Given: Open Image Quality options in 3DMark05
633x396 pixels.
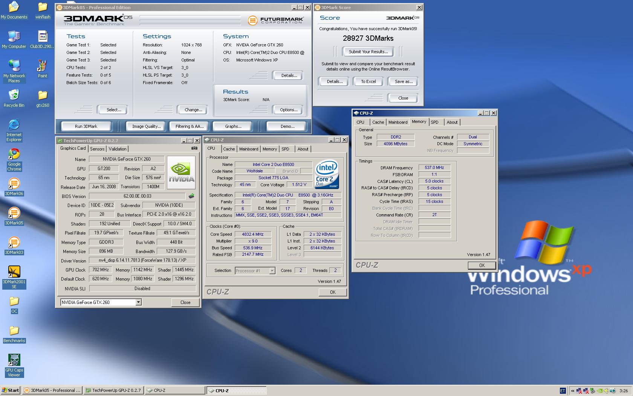Looking at the screenshot, I should click(146, 126).
